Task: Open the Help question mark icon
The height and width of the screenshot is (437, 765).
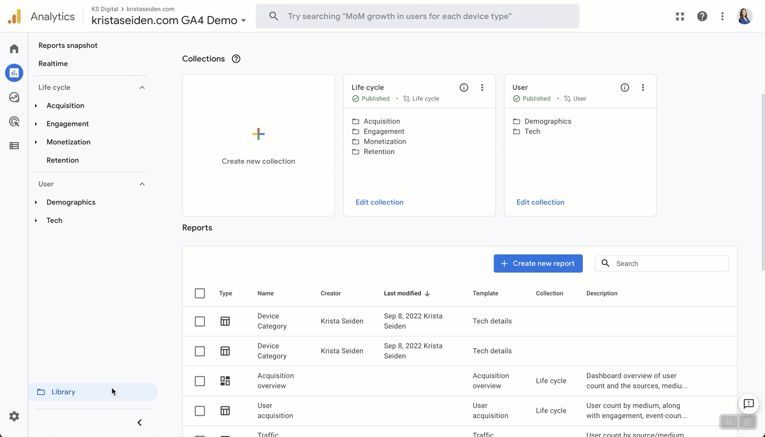Action: [x=702, y=16]
